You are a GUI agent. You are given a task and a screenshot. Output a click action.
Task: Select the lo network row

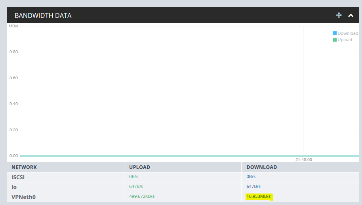point(183,187)
